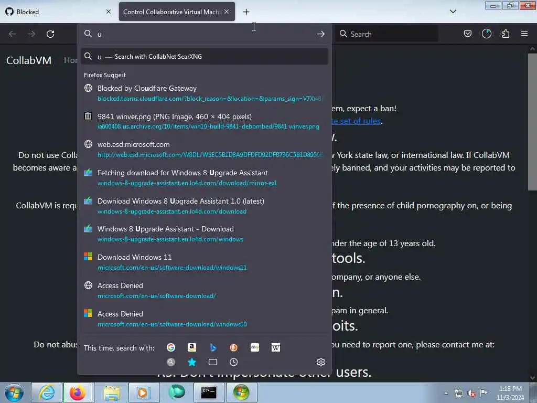Search history via the clock icon

click(x=233, y=362)
